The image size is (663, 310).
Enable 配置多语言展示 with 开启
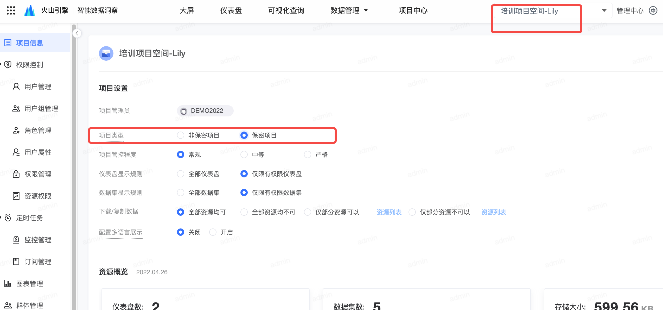click(213, 232)
